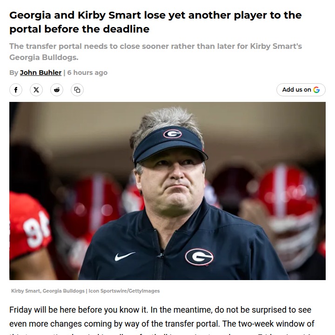This screenshot has height=335, width=335.
Task: Click the article headline about Georgia
Action: [x=155, y=22]
